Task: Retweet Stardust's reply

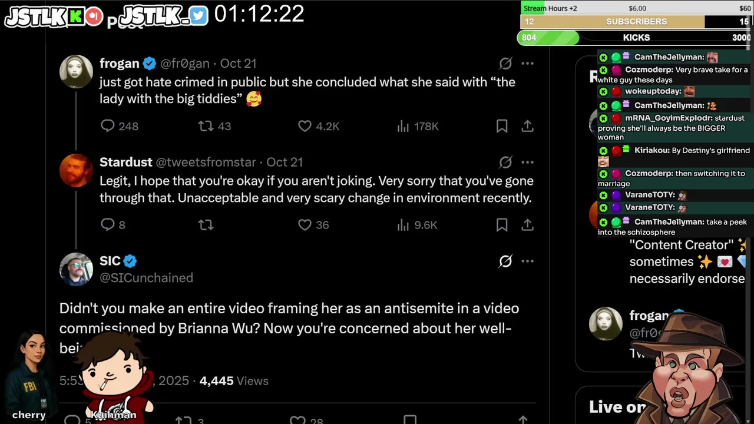Action: [206, 224]
